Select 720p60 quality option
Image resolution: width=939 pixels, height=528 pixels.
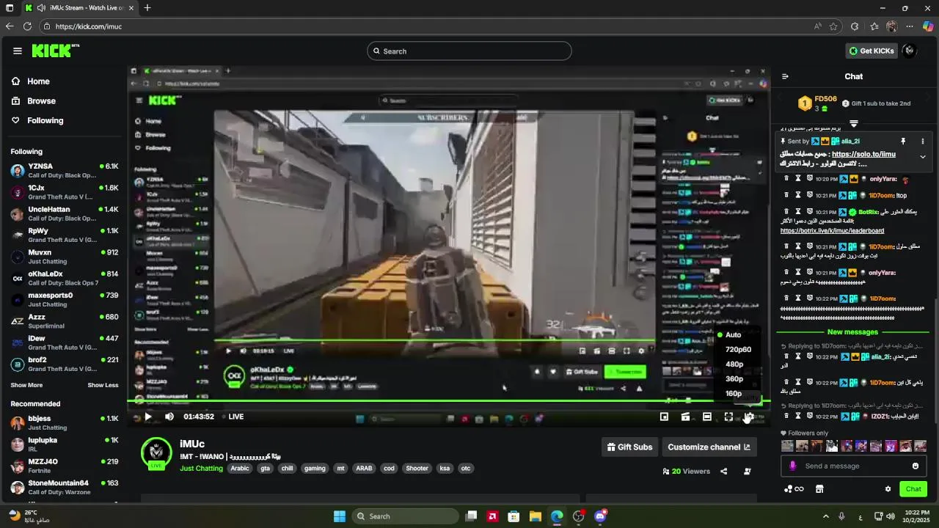pos(738,350)
